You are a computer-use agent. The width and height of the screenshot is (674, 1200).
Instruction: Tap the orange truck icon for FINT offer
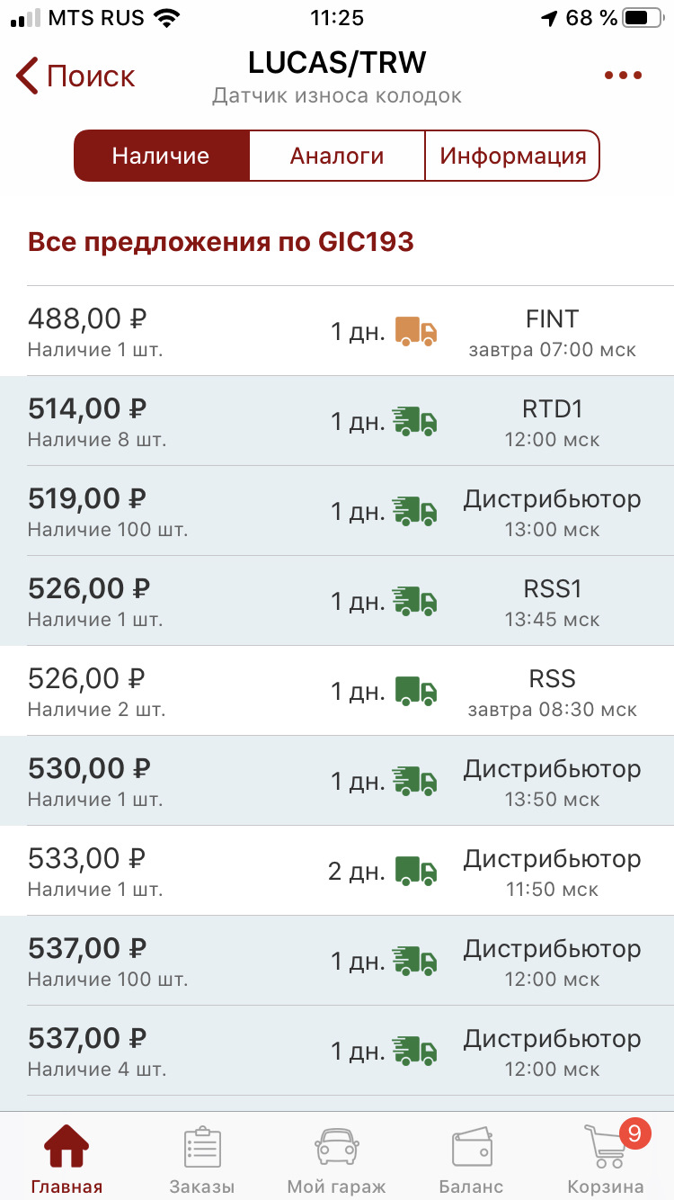pyautogui.click(x=416, y=331)
